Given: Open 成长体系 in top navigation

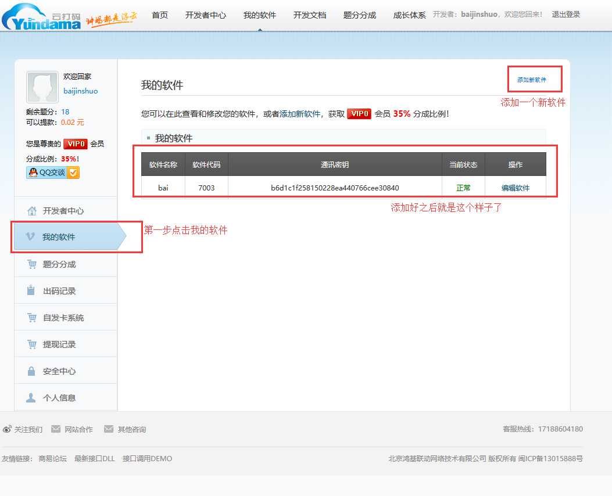Looking at the screenshot, I should (x=409, y=15).
